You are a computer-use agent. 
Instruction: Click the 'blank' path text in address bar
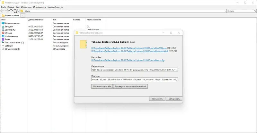[27, 11]
